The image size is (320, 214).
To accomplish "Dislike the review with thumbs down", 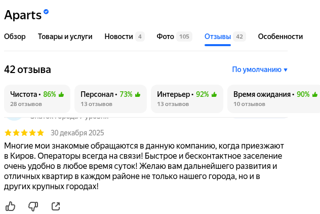I will 33,206.
